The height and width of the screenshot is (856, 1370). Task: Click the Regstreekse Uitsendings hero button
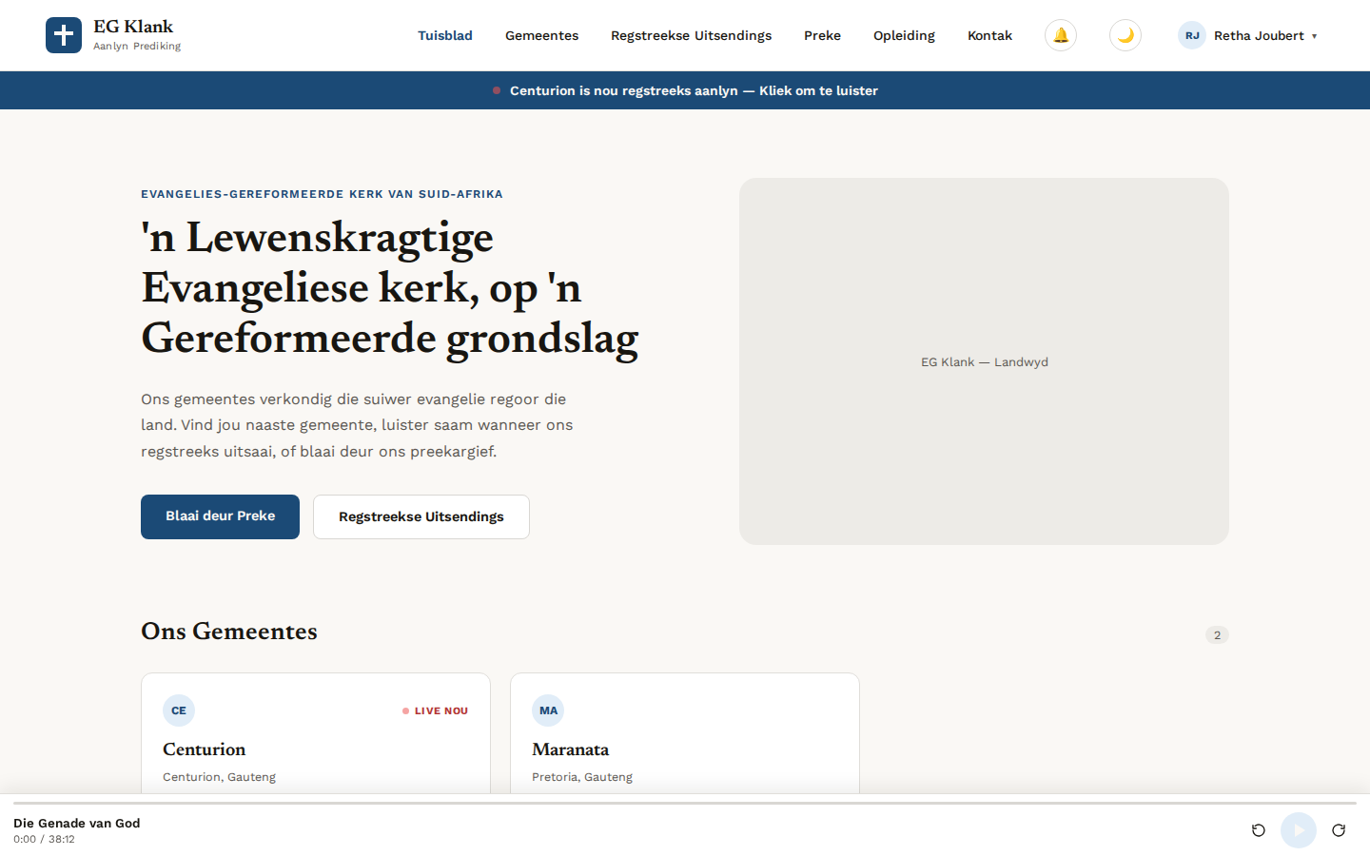click(x=421, y=516)
